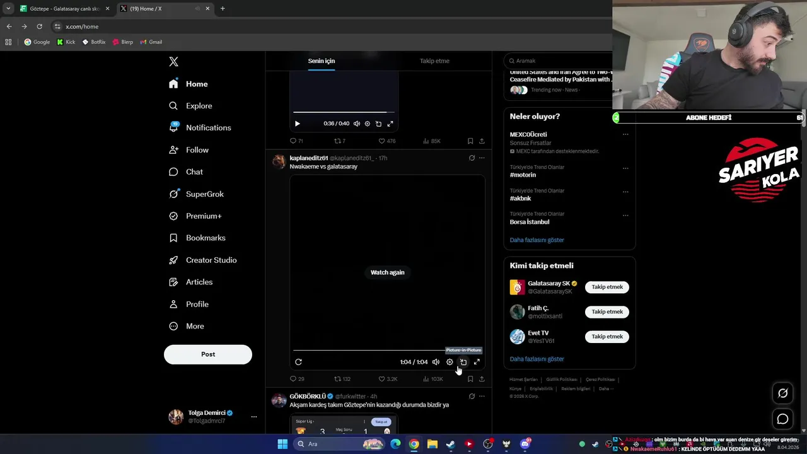
Task: Toggle volume on the 1:04 video
Action: (436, 362)
